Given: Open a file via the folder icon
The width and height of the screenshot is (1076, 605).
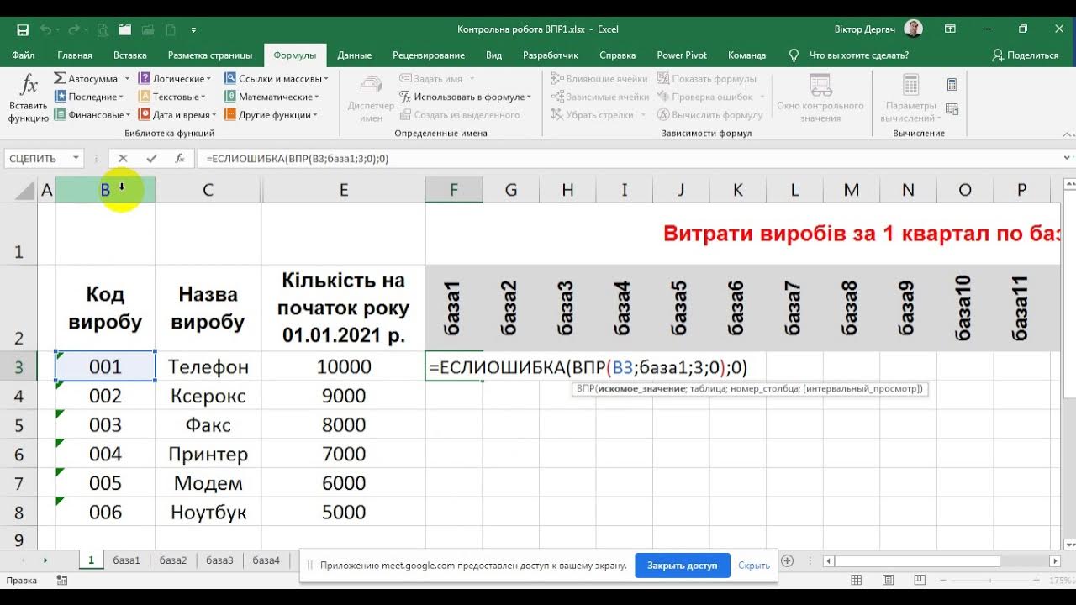Looking at the screenshot, I should [x=125, y=29].
